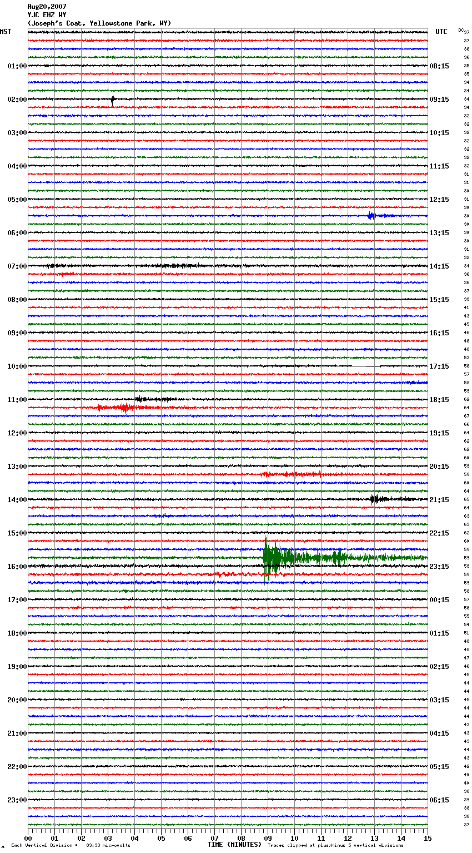Select the red burst after the 11:00 trace
The image size is (472, 853).
(124, 408)
